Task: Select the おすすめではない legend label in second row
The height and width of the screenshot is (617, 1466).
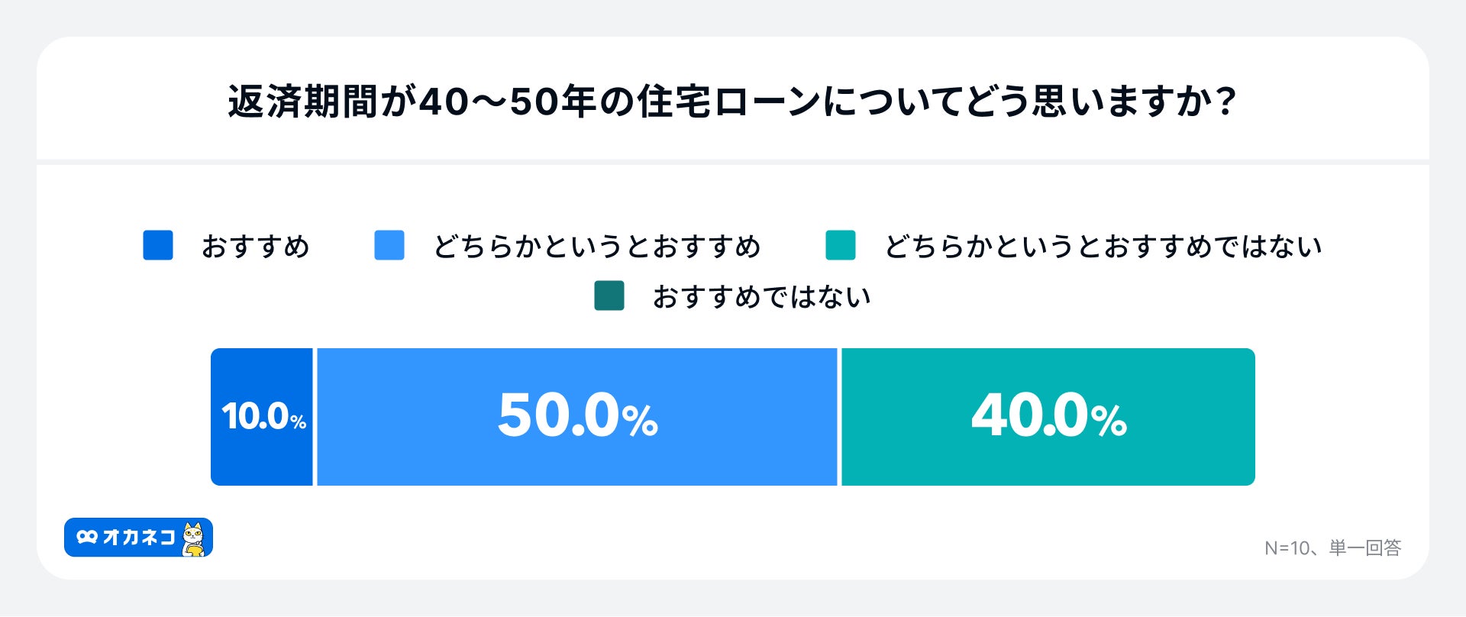Action: point(762,297)
